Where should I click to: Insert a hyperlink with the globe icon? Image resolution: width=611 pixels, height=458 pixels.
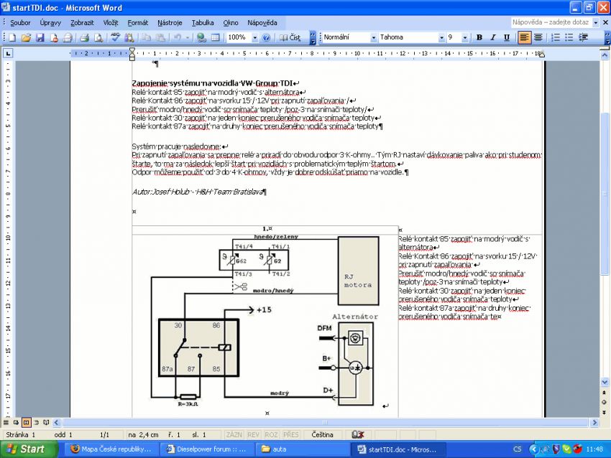(x=201, y=38)
